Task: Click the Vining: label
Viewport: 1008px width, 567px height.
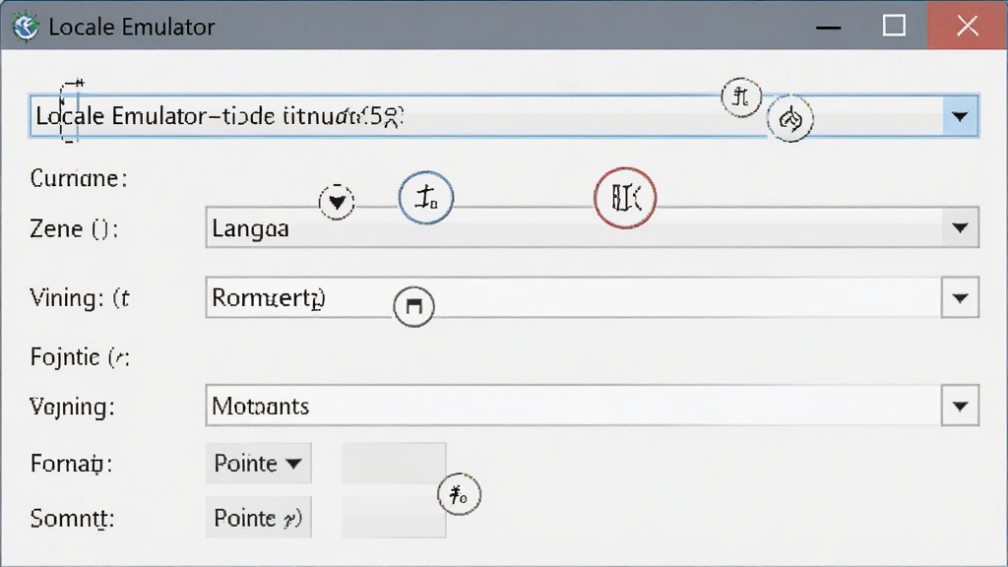Action: click(80, 298)
